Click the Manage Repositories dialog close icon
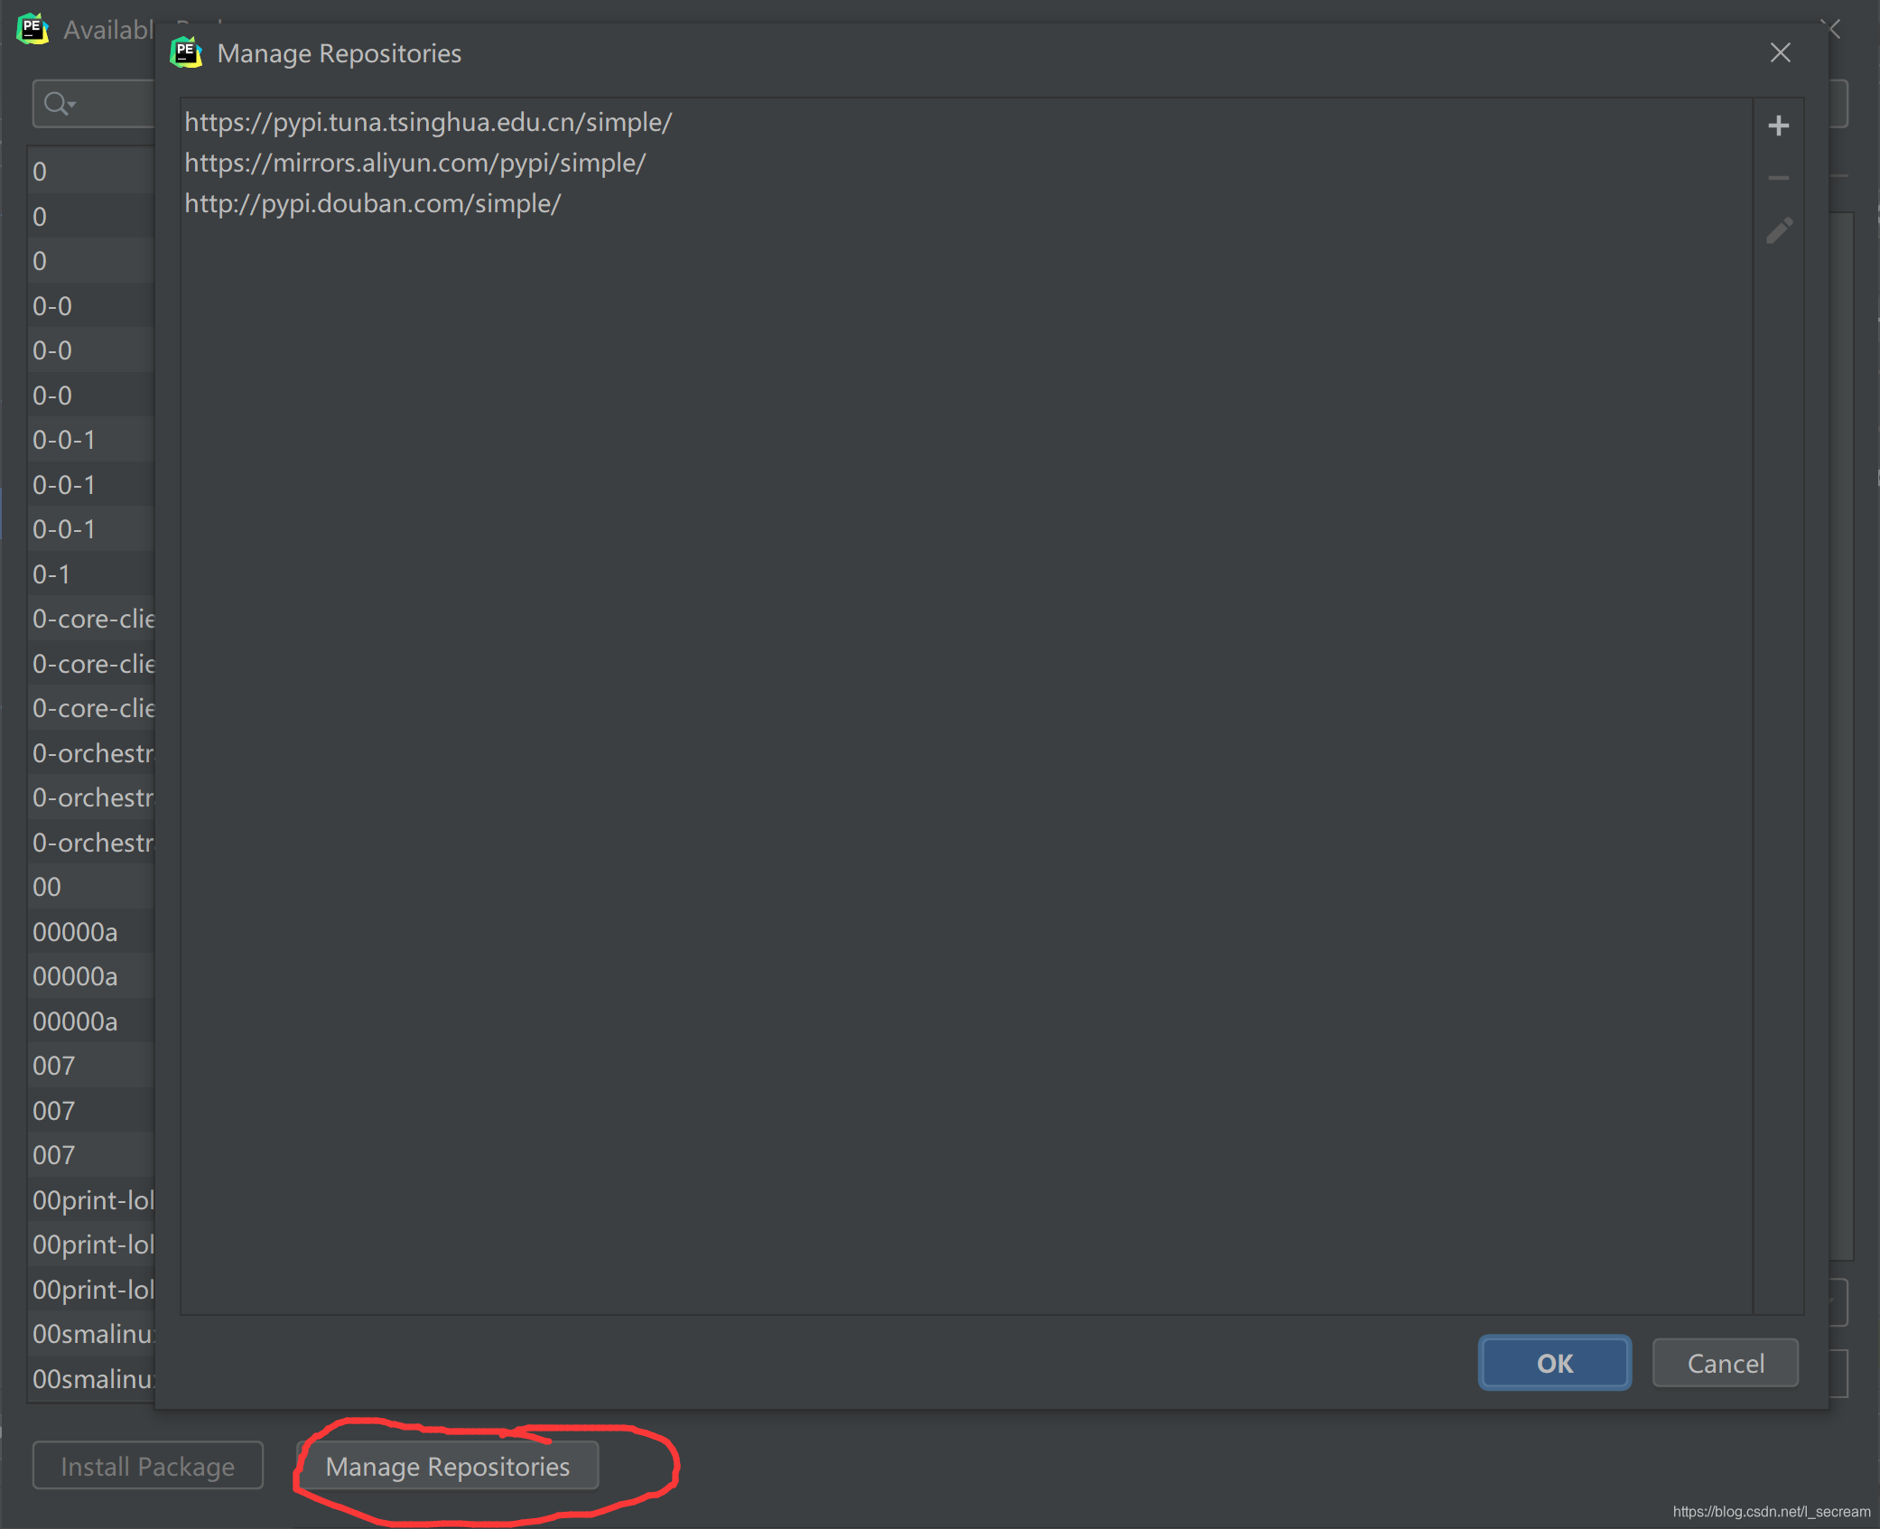1880x1529 pixels. [x=1780, y=51]
